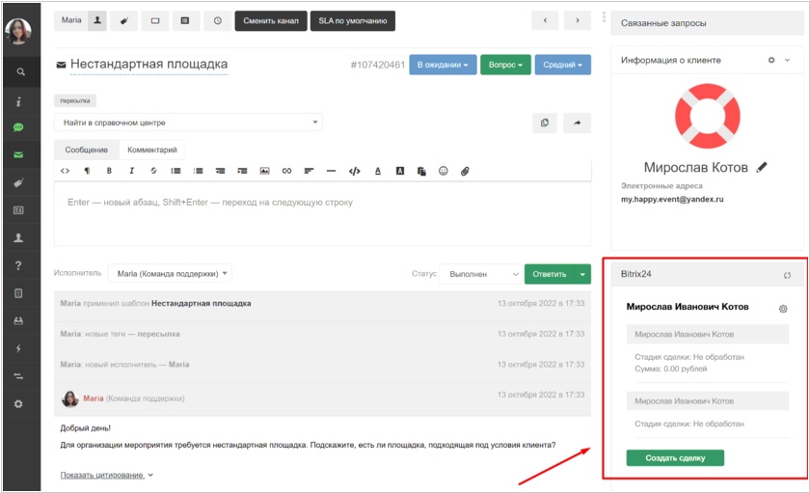Refresh the Bitrix24 widget
810x493 pixels.
(787, 275)
